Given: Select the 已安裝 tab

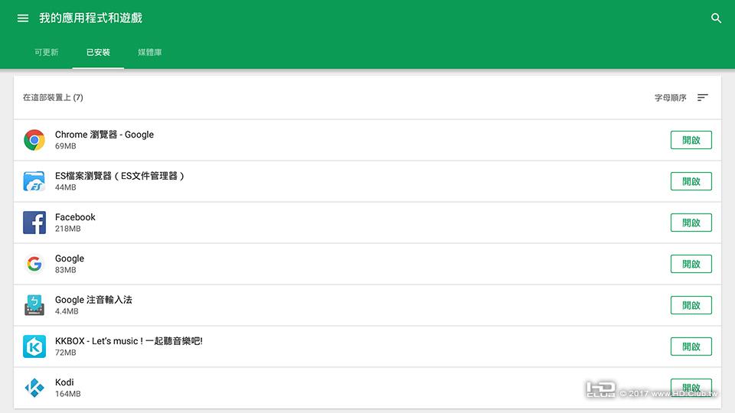Looking at the screenshot, I should tap(98, 53).
